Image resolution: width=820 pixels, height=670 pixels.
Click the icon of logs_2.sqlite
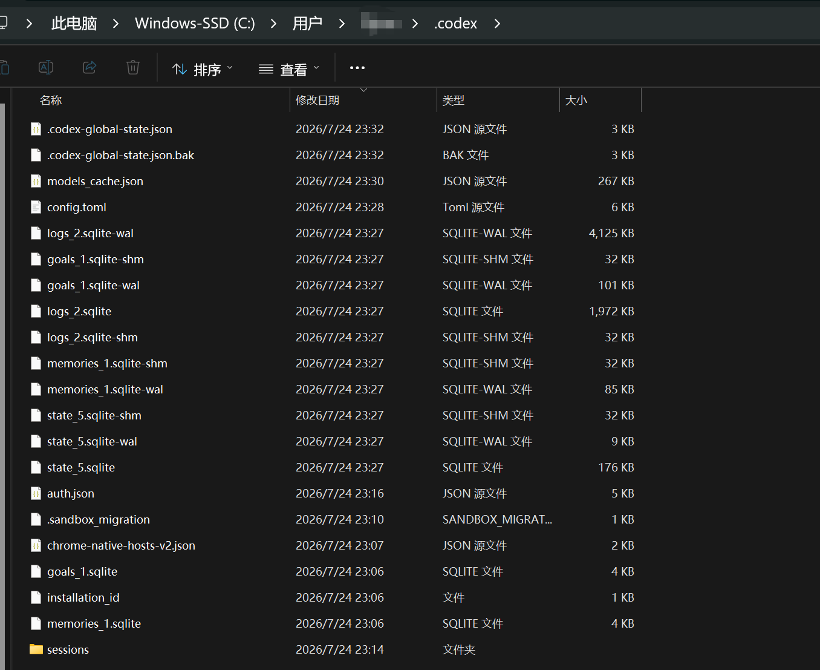tap(36, 311)
